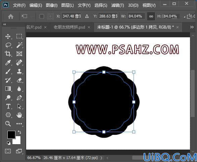Click the X position input field
Screen dimensions: 197x162
coord(71,16)
